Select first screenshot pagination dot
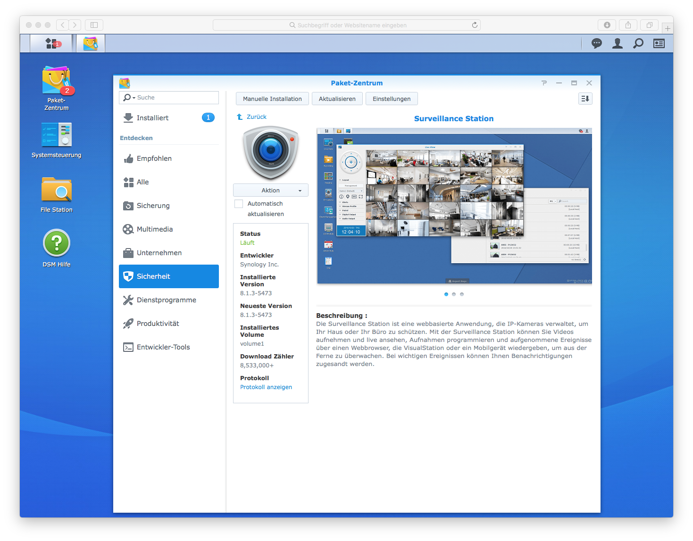The width and height of the screenshot is (693, 541). tap(446, 294)
